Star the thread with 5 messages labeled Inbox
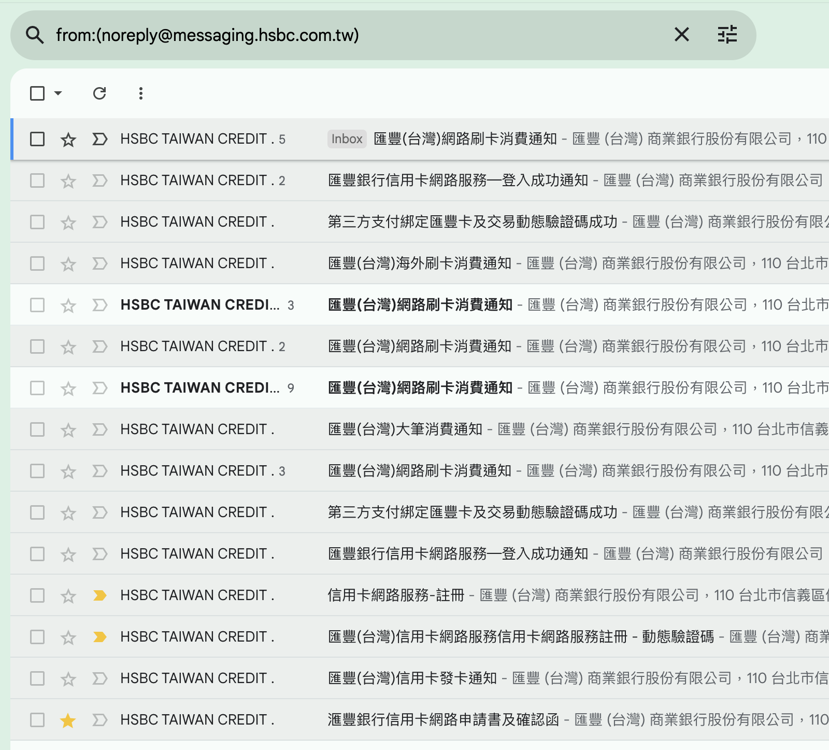 coord(68,140)
